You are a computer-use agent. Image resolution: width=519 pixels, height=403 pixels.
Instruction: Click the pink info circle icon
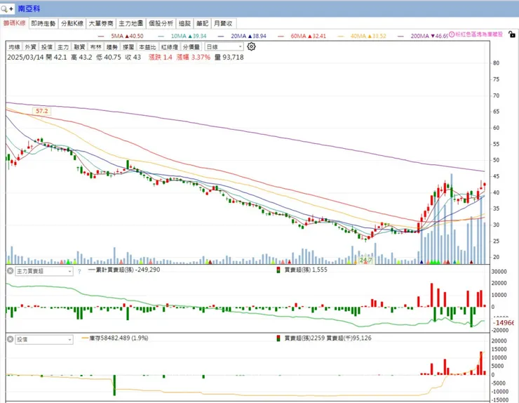coord(452,34)
